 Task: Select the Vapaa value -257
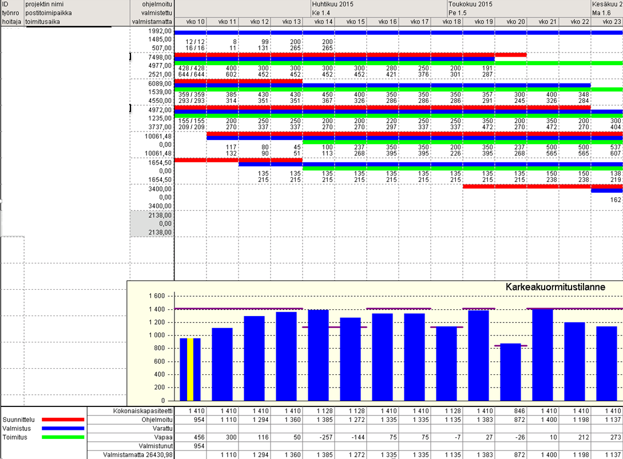coord(325,437)
